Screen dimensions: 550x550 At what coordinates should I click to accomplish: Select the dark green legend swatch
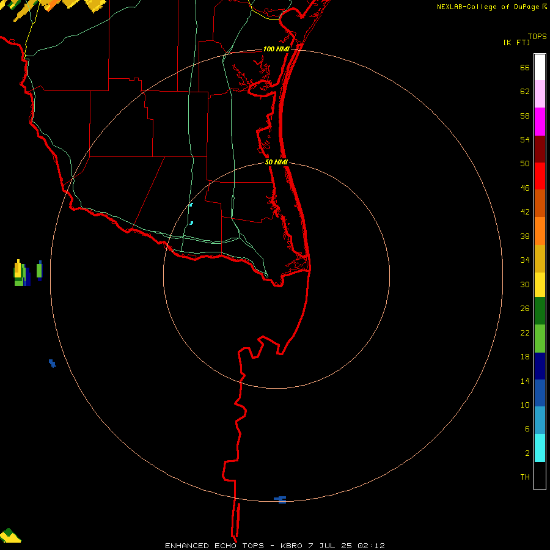(540, 311)
